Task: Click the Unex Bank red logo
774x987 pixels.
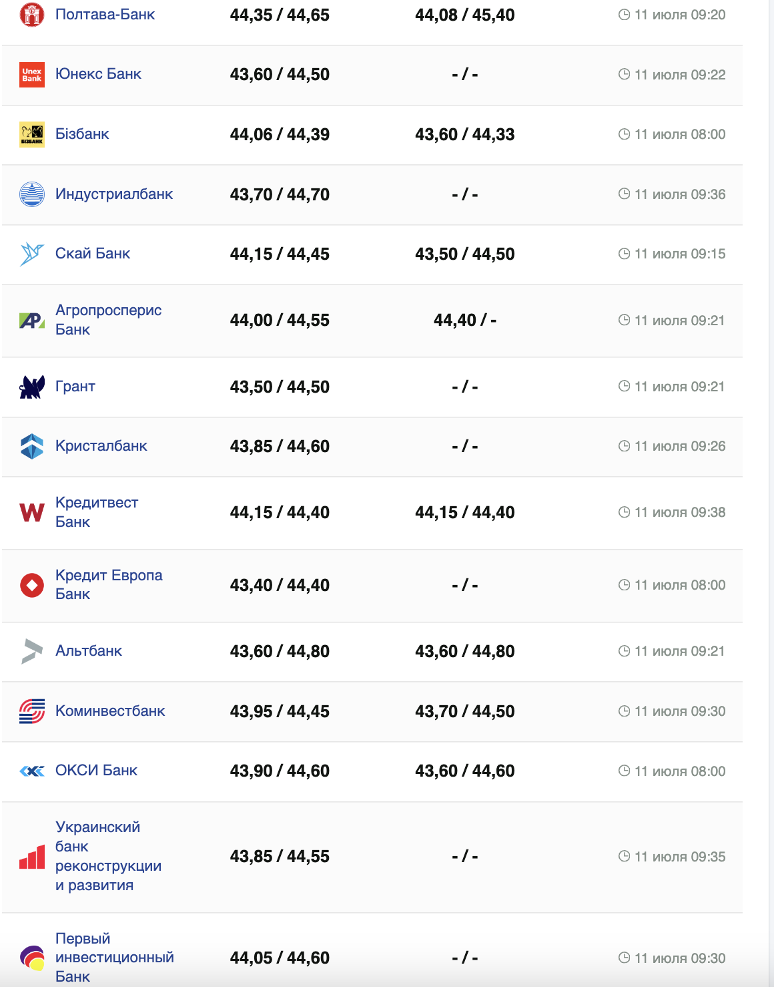Action: (x=32, y=75)
